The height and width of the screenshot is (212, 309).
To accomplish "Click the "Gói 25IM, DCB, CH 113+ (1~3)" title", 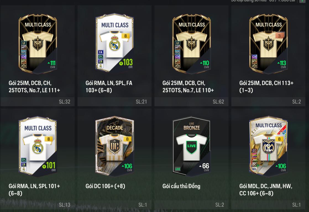I will coord(266,87).
